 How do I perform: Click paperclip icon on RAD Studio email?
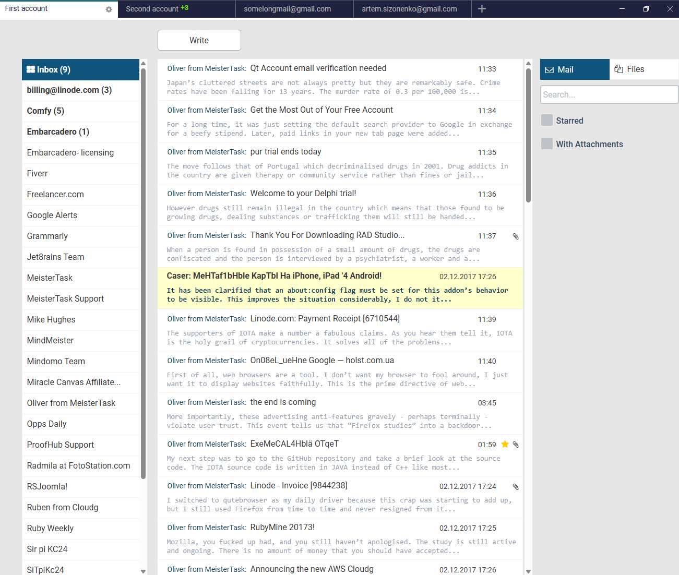[516, 236]
